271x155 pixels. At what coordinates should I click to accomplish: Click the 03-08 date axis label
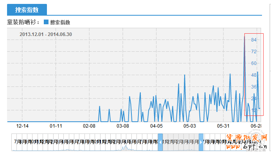[123, 126]
